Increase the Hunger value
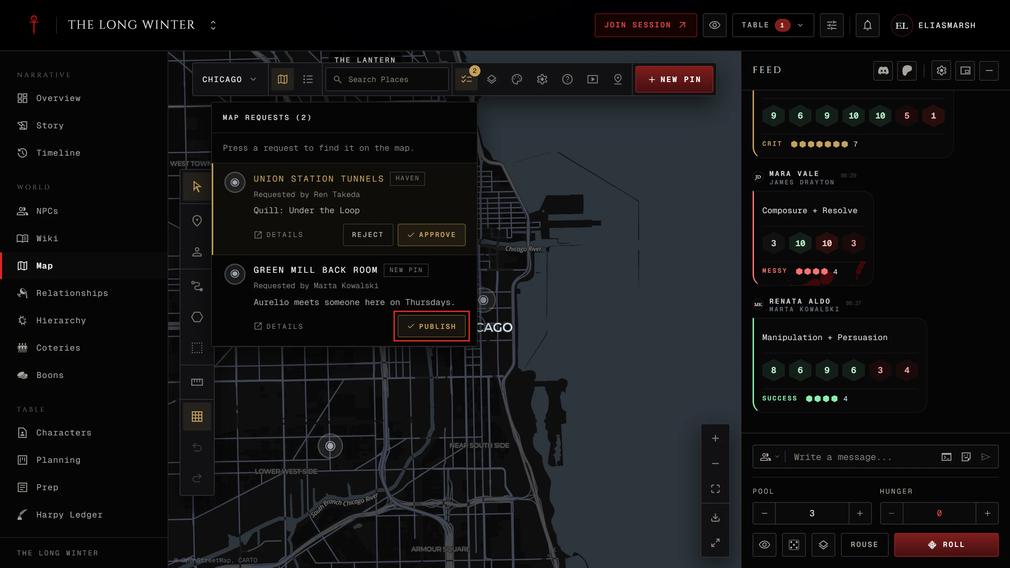This screenshot has height=568, width=1010. tap(987, 513)
